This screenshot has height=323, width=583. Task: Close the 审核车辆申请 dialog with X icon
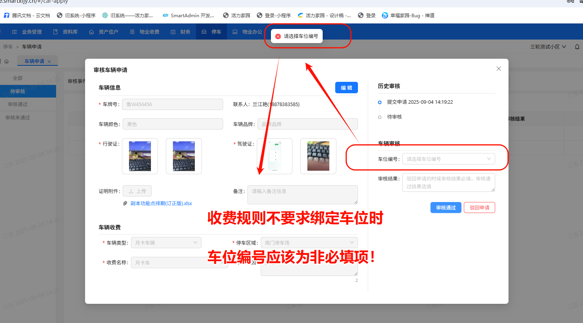click(x=499, y=69)
